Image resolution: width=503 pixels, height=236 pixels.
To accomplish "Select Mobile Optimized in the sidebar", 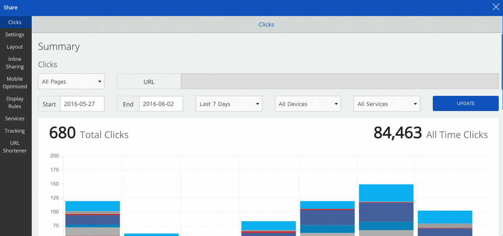I will pyautogui.click(x=16, y=83).
